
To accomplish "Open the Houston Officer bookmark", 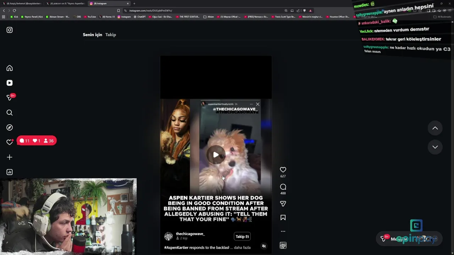I will tap(338, 17).
